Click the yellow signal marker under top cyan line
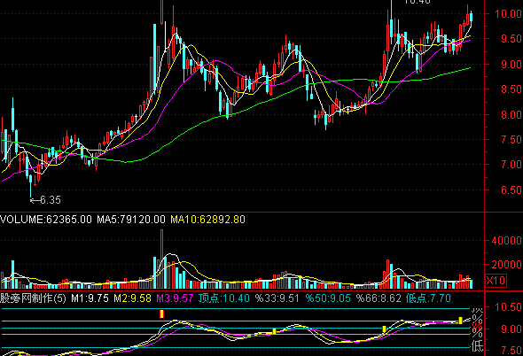Image resolution: width=523 pixels, height=356 pixels. 161,314
